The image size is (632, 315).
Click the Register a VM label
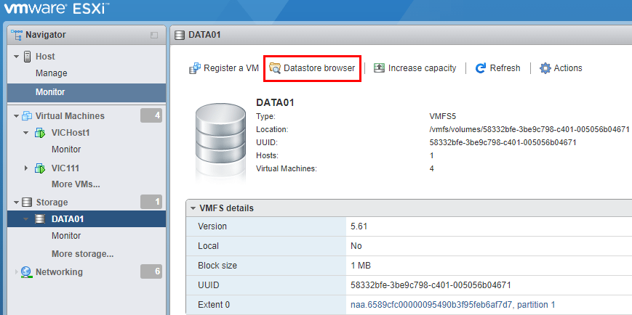point(231,68)
